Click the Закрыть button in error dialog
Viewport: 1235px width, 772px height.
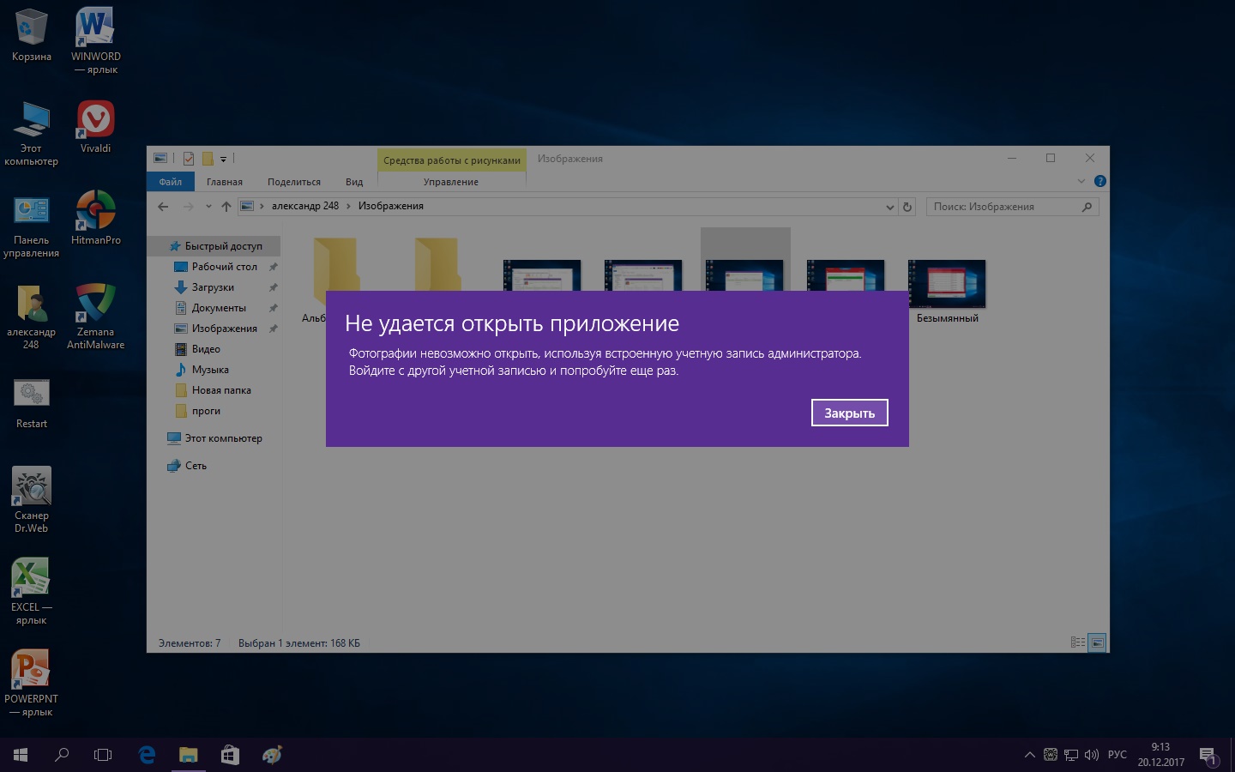[849, 413]
